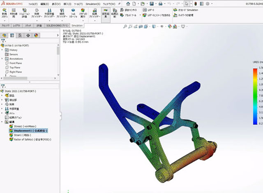Click the Offloaded Simulation button
This screenshot has height=193, width=263.
[186, 10]
